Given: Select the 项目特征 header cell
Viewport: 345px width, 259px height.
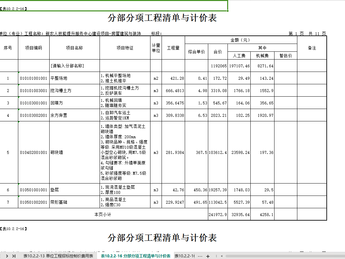Looking at the screenshot, I should [x=125, y=48].
